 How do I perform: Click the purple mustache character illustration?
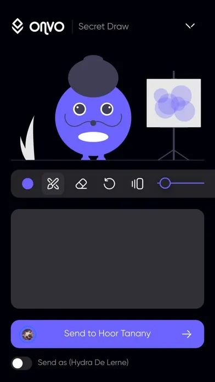(x=93, y=108)
